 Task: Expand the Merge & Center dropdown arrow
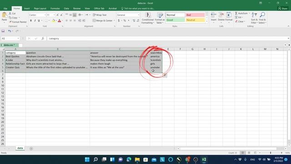click(x=114, y=20)
